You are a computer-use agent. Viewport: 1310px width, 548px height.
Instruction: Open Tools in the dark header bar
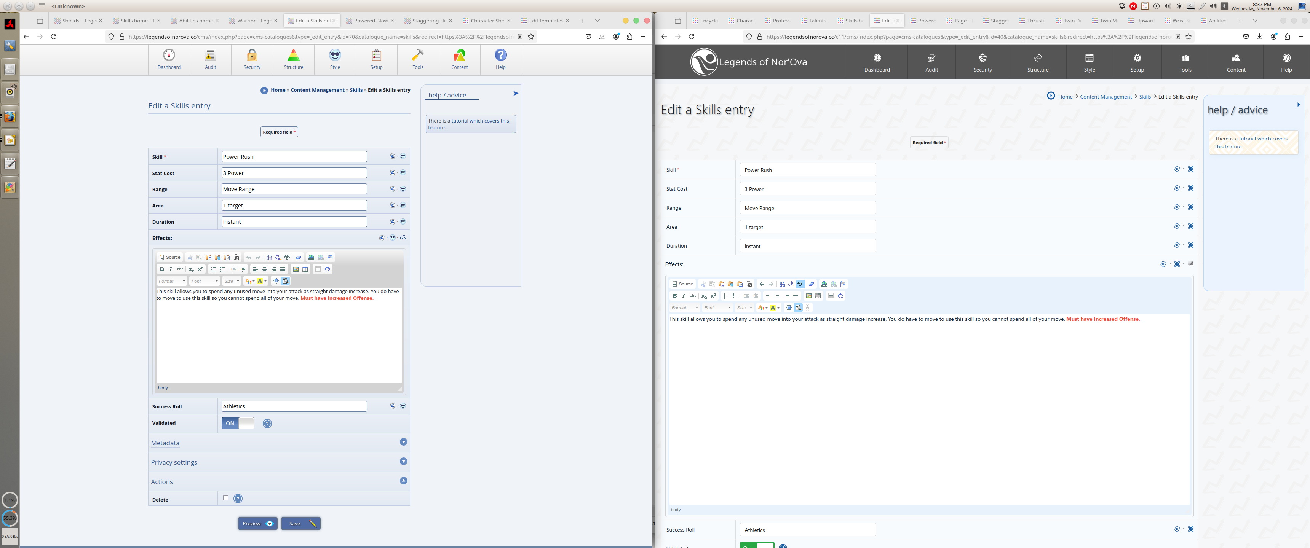tap(1185, 62)
